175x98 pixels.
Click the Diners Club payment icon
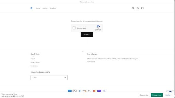pos(80,91)
